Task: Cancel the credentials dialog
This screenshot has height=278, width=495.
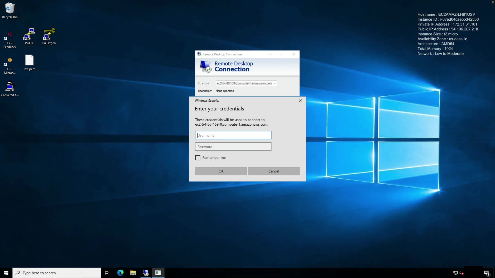Action: (274, 171)
